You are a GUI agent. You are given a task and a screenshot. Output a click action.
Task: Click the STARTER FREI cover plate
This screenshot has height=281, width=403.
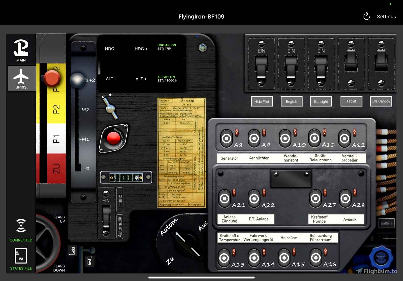pyautogui.click(x=126, y=177)
